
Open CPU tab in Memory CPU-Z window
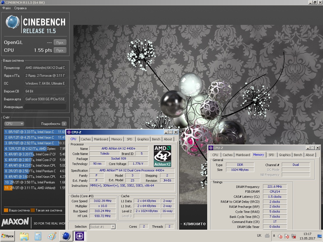(215, 155)
